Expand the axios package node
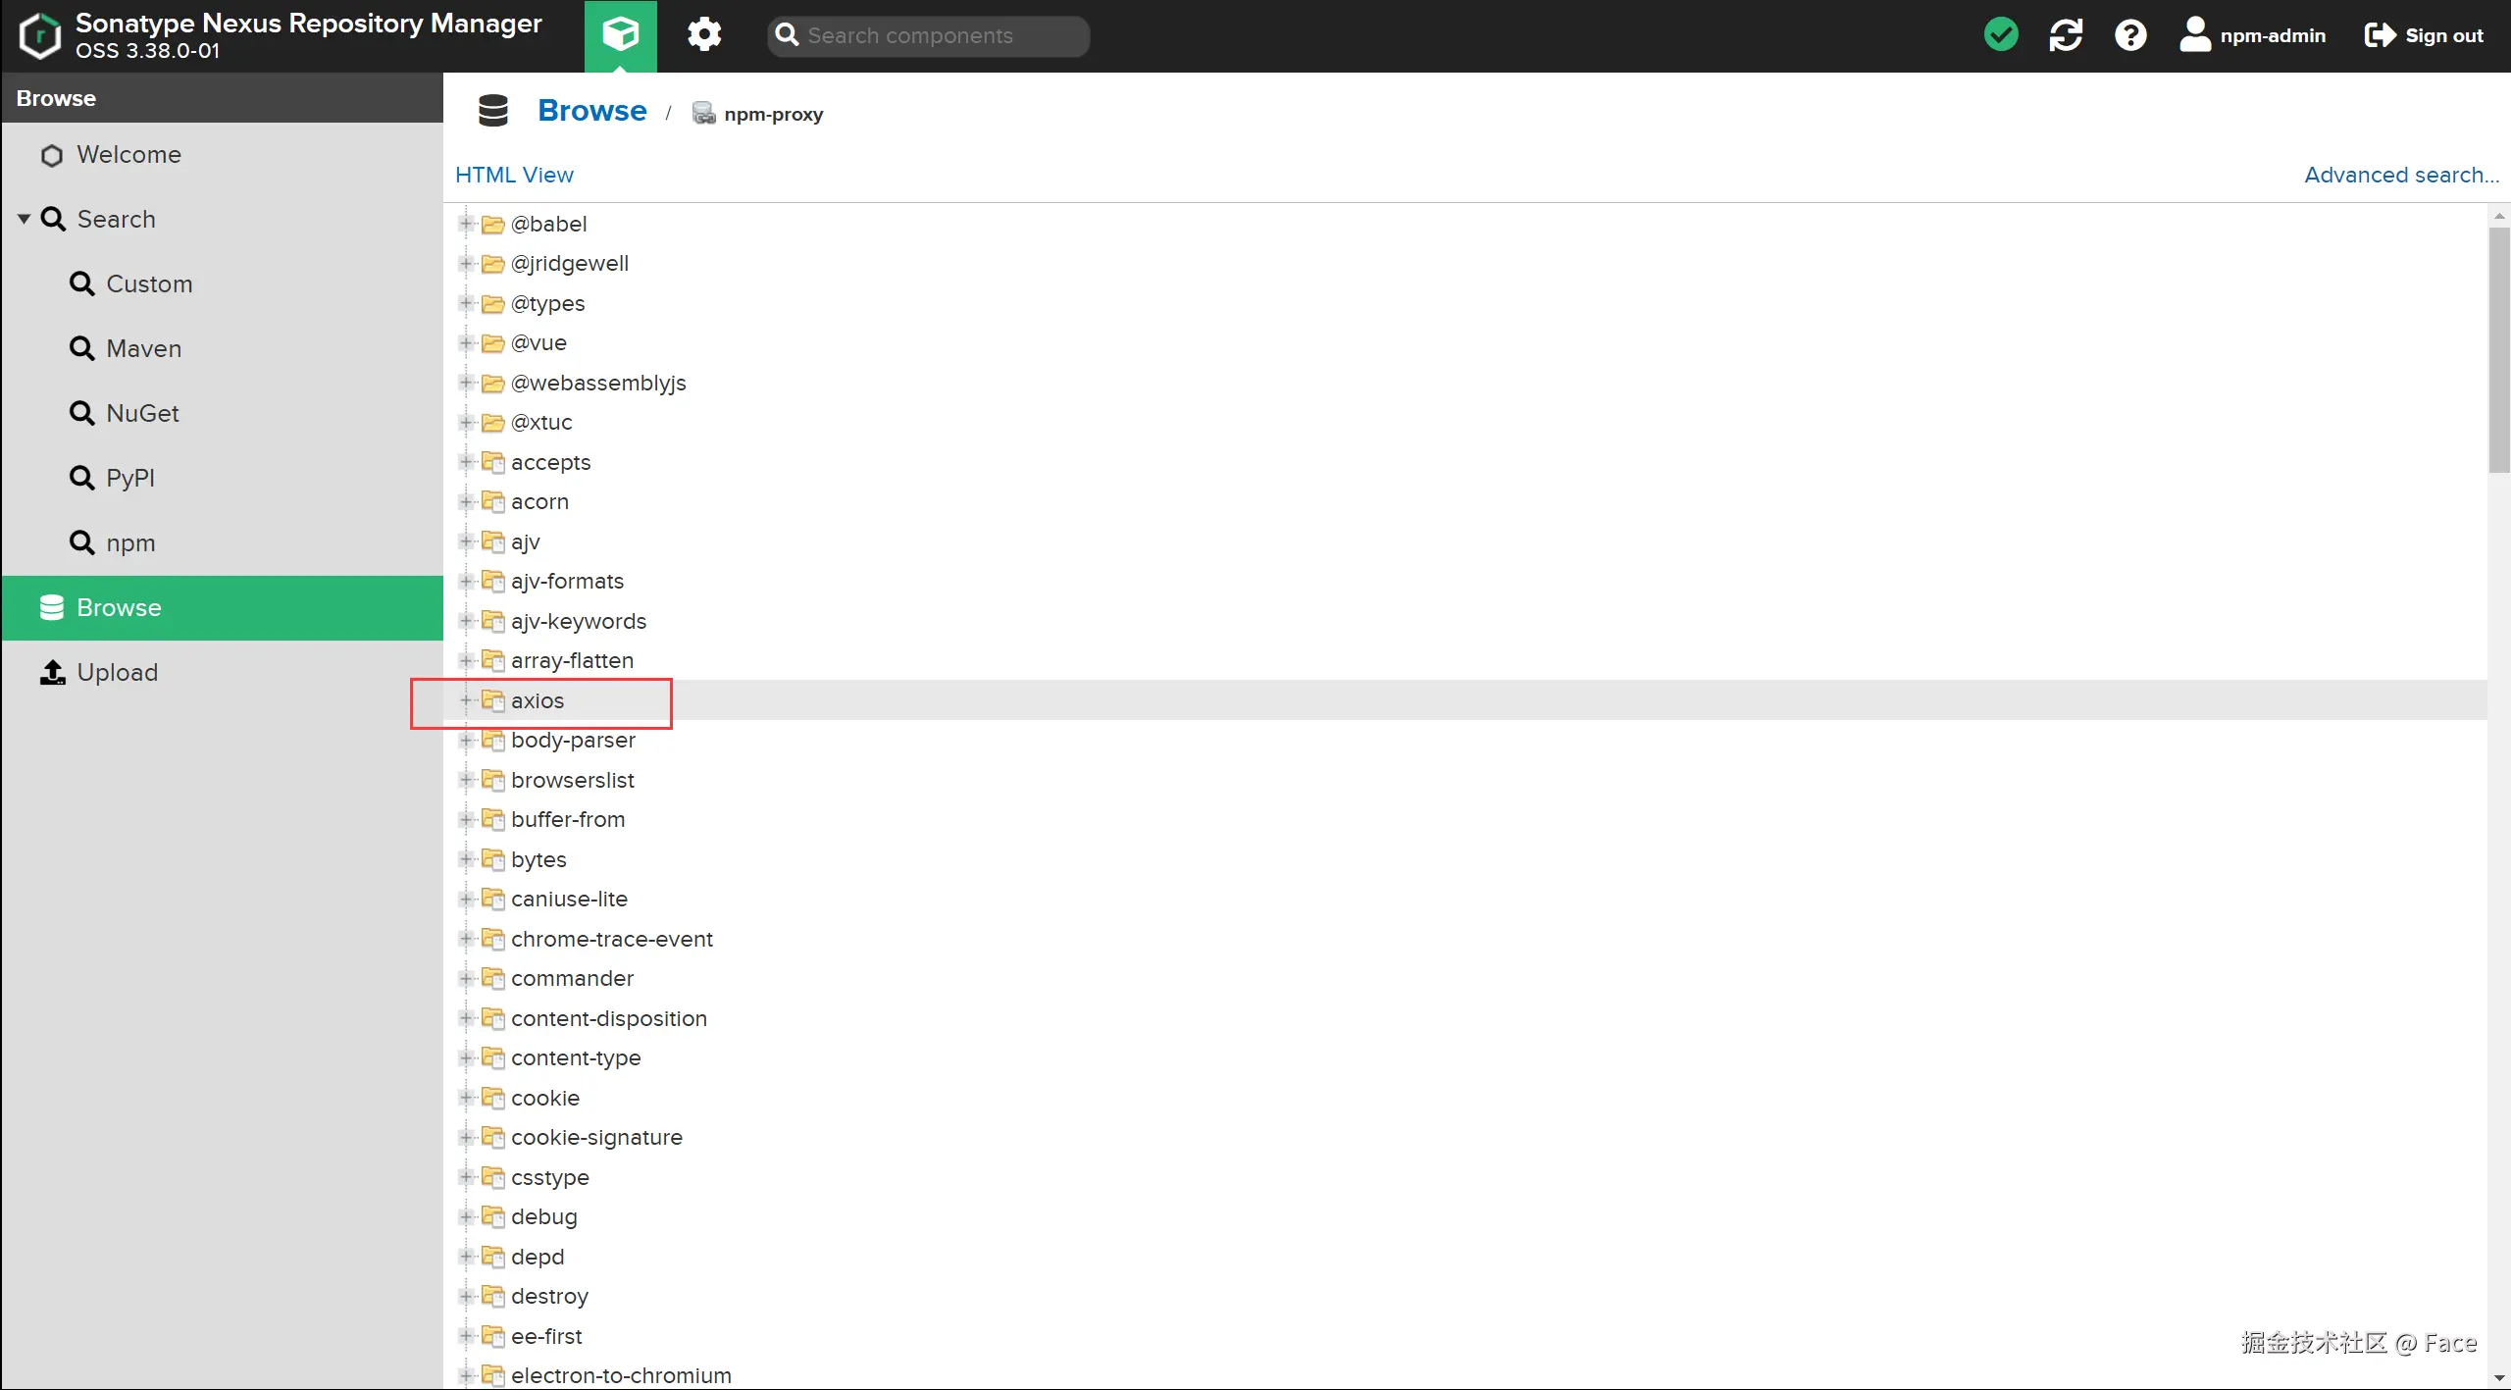Image resolution: width=2511 pixels, height=1390 pixels. 467,700
